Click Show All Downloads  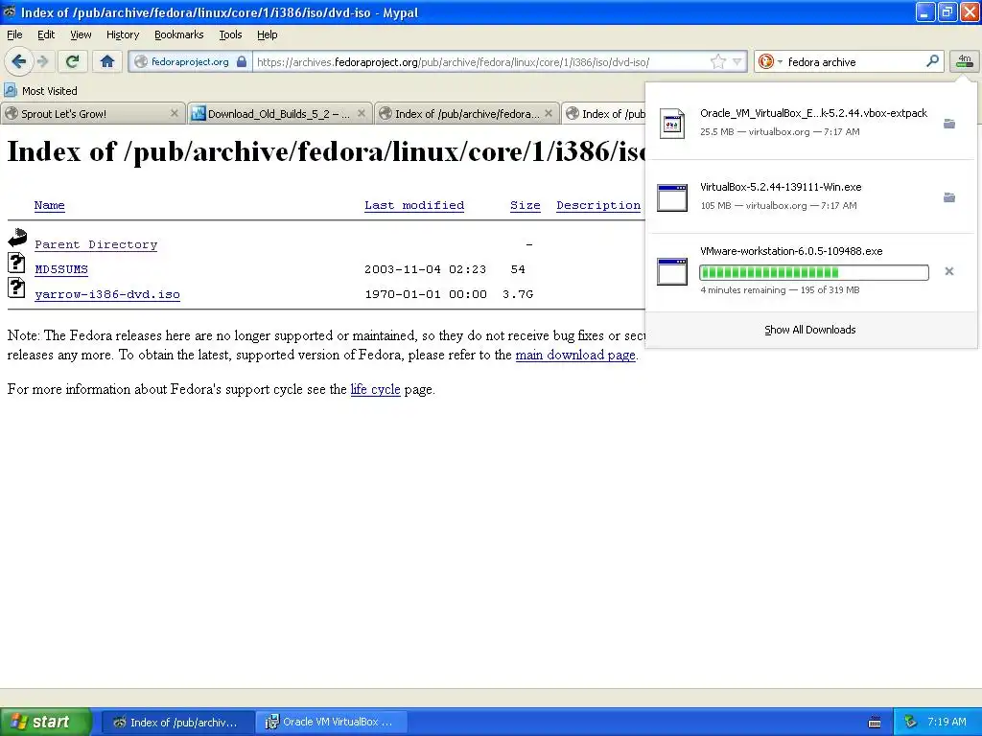tap(809, 330)
